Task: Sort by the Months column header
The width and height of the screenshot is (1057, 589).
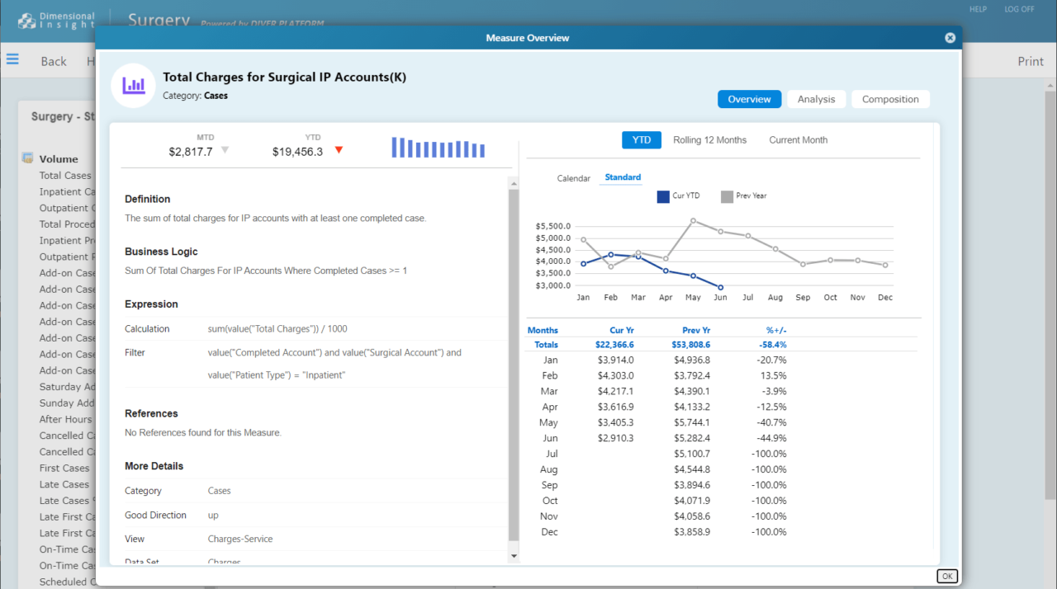Action: pyautogui.click(x=543, y=330)
